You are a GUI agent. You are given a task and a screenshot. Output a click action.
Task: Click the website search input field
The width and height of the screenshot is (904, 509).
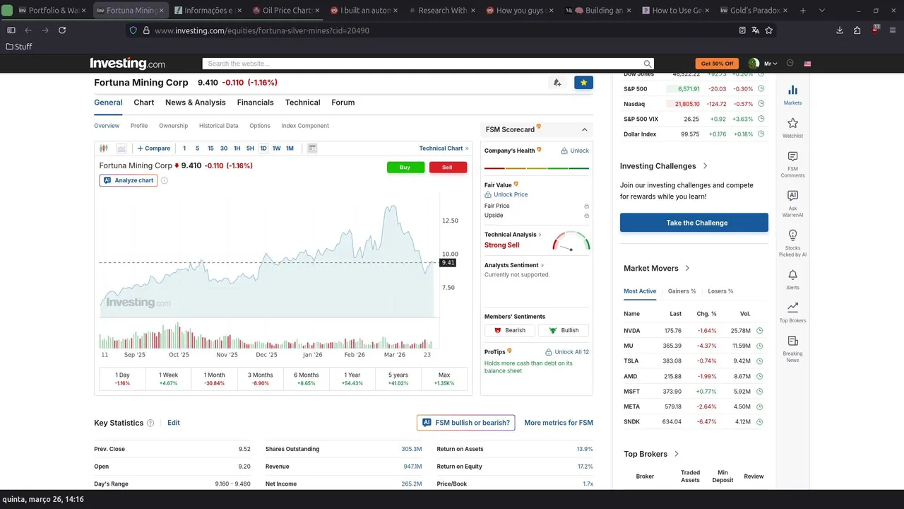(422, 64)
